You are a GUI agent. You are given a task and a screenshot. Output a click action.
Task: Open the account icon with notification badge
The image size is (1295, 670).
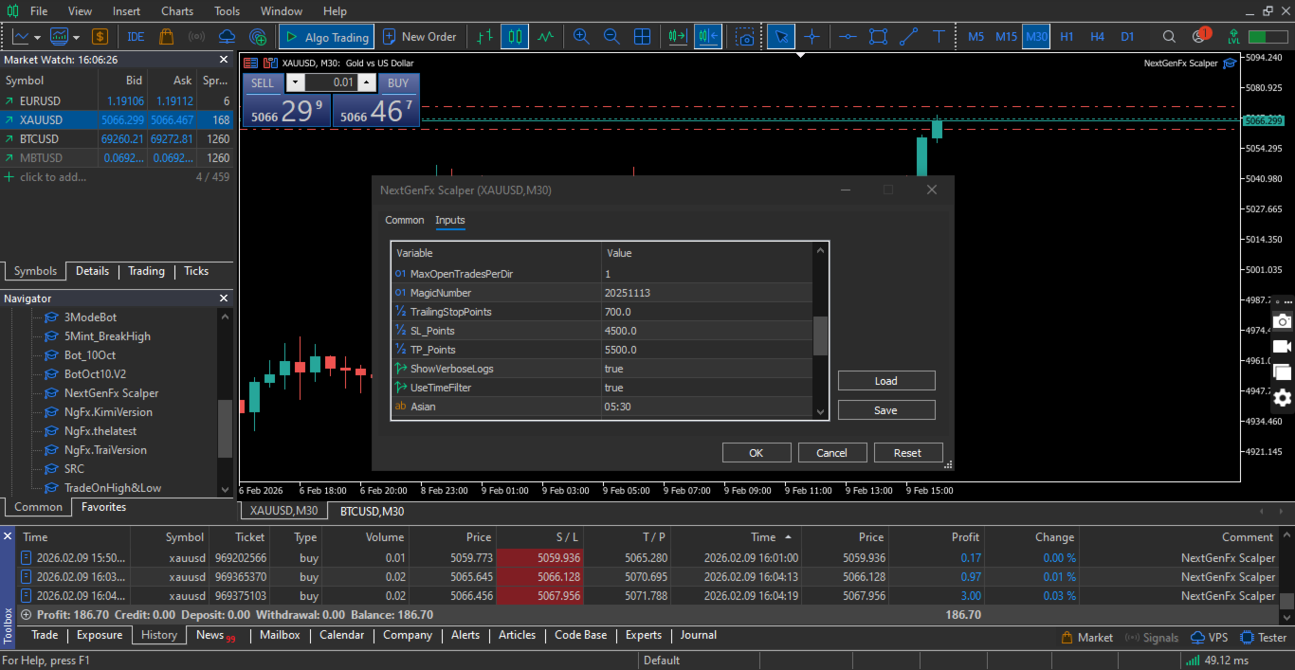(1200, 36)
